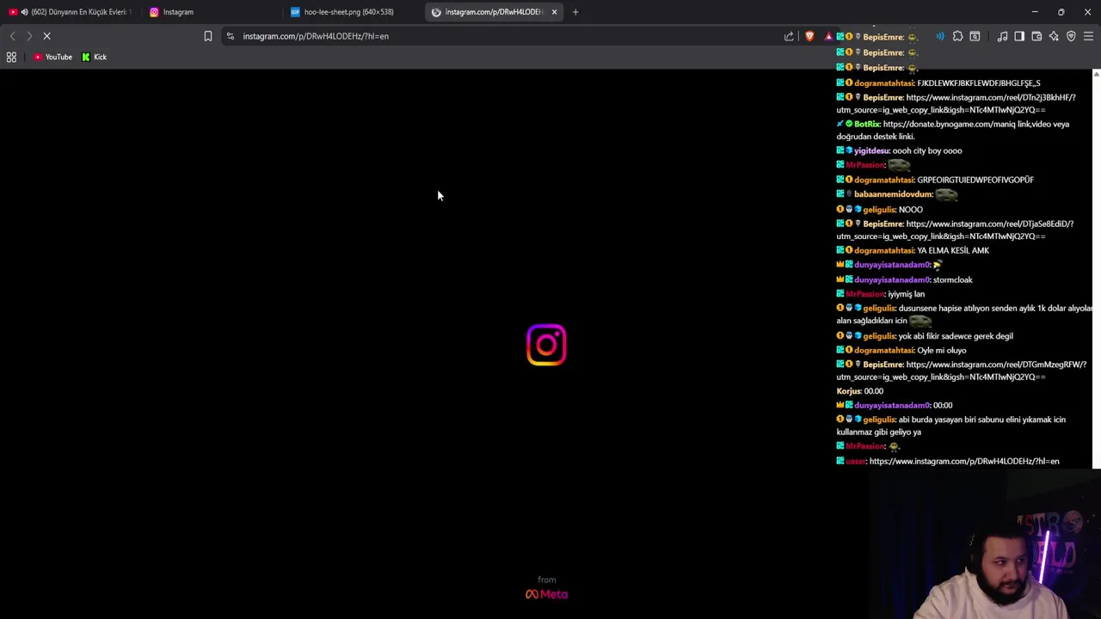The height and width of the screenshot is (619, 1101).
Task: Click BotRix username in chat
Action: (x=867, y=124)
